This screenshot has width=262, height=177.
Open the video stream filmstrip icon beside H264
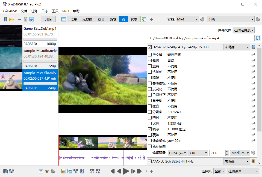(x=253, y=47)
